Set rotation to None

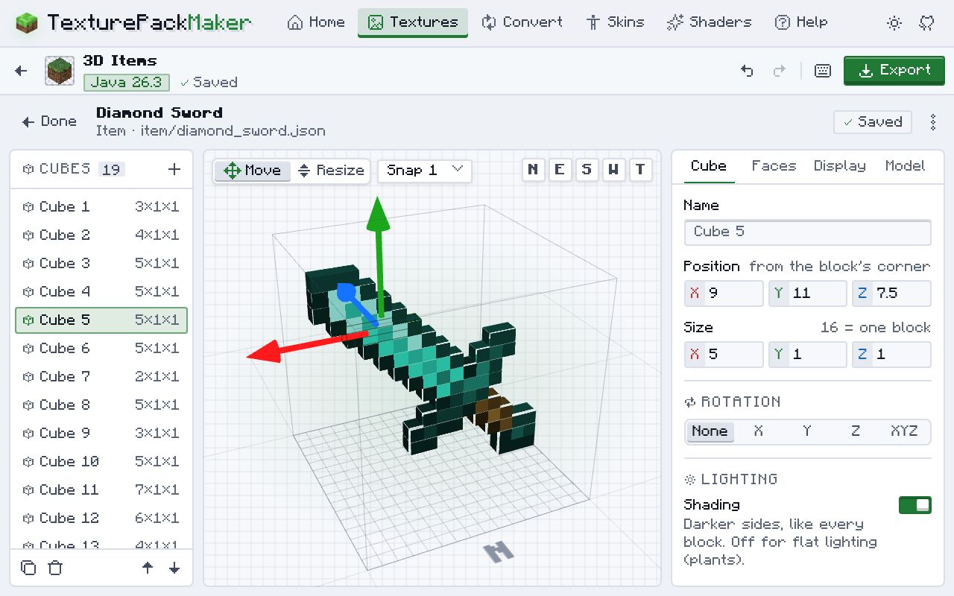tap(710, 431)
